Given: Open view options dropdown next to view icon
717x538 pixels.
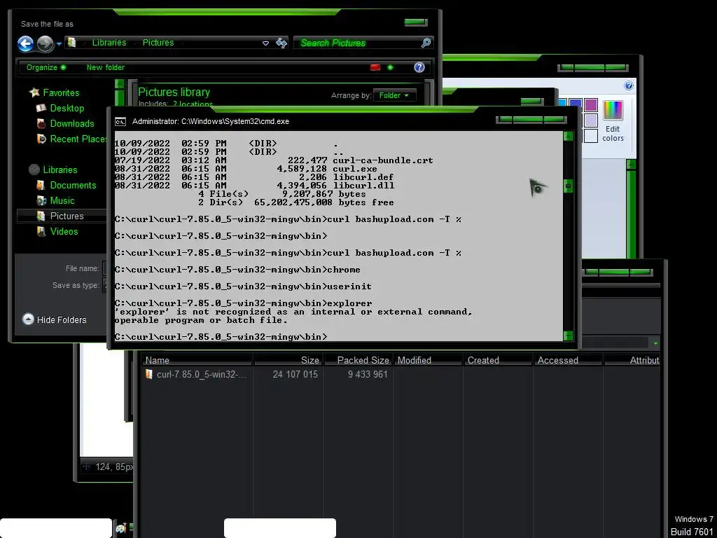Looking at the screenshot, I should click(x=390, y=67).
